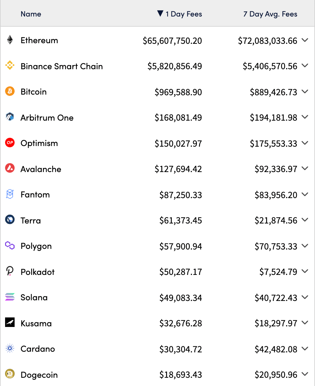This screenshot has width=315, height=386.
Task: Click the orange Bitcoin logo icon
Action: 10,92
